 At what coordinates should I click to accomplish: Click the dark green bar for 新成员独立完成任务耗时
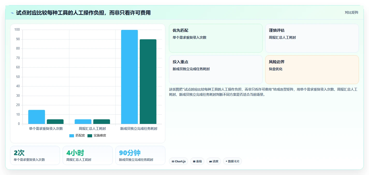(x=148, y=82)
